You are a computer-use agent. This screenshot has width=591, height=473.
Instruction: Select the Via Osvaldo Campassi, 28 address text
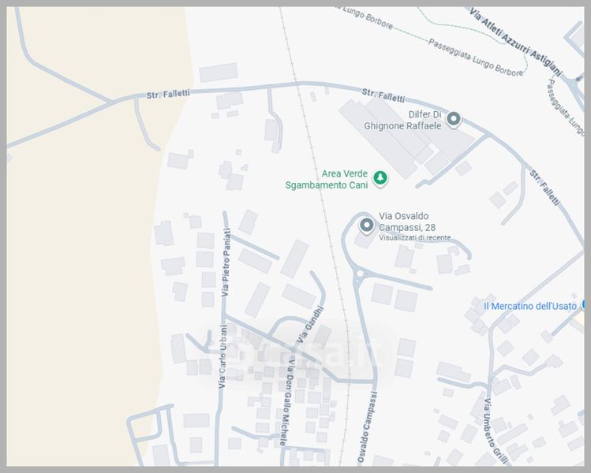[408, 222]
